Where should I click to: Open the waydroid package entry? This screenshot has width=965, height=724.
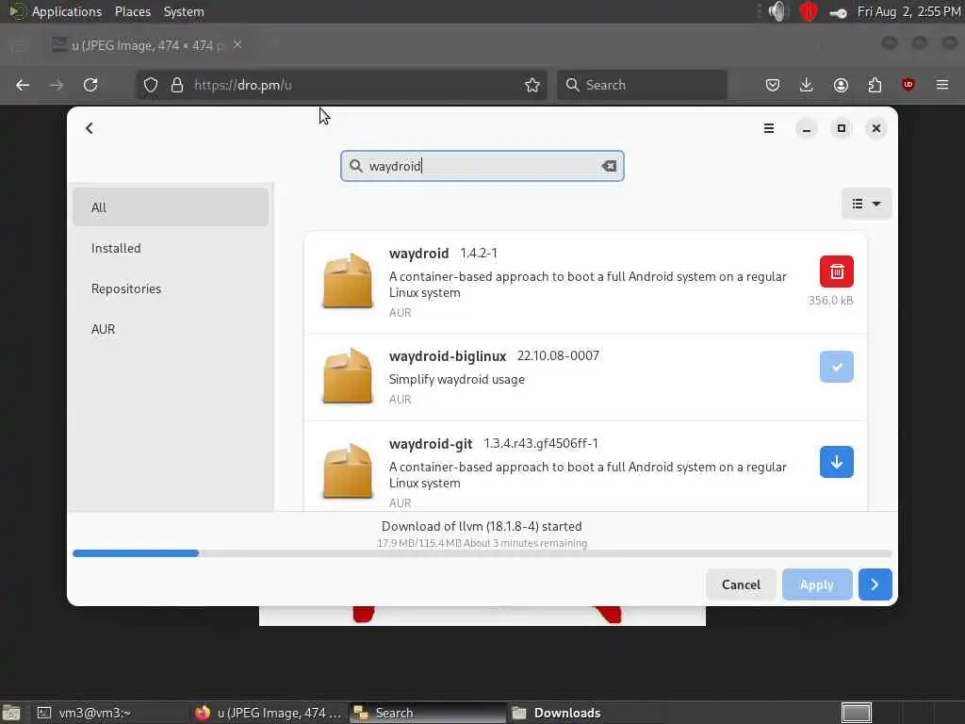(x=585, y=283)
